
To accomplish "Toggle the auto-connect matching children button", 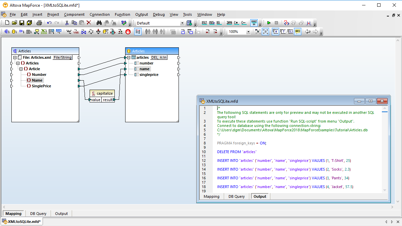I will (138, 32).
